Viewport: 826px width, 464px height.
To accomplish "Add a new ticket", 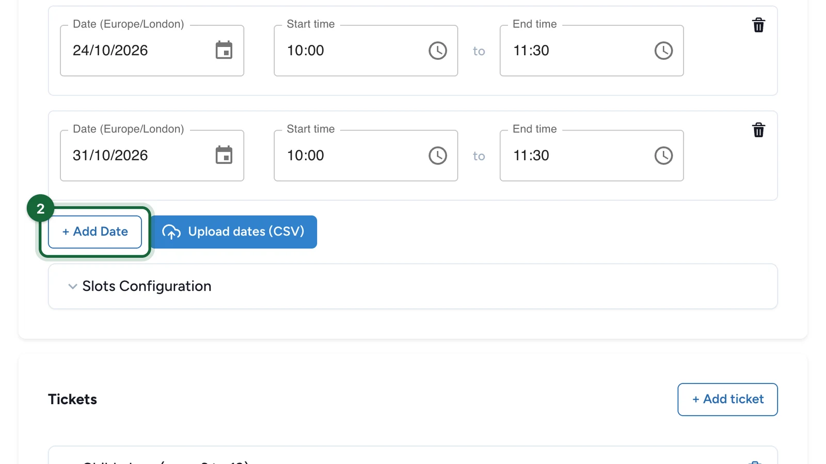I will 727,400.
